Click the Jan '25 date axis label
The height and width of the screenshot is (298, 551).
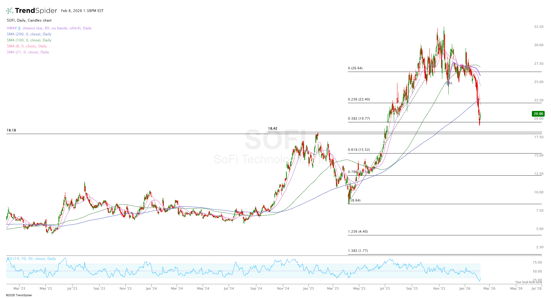308,289
